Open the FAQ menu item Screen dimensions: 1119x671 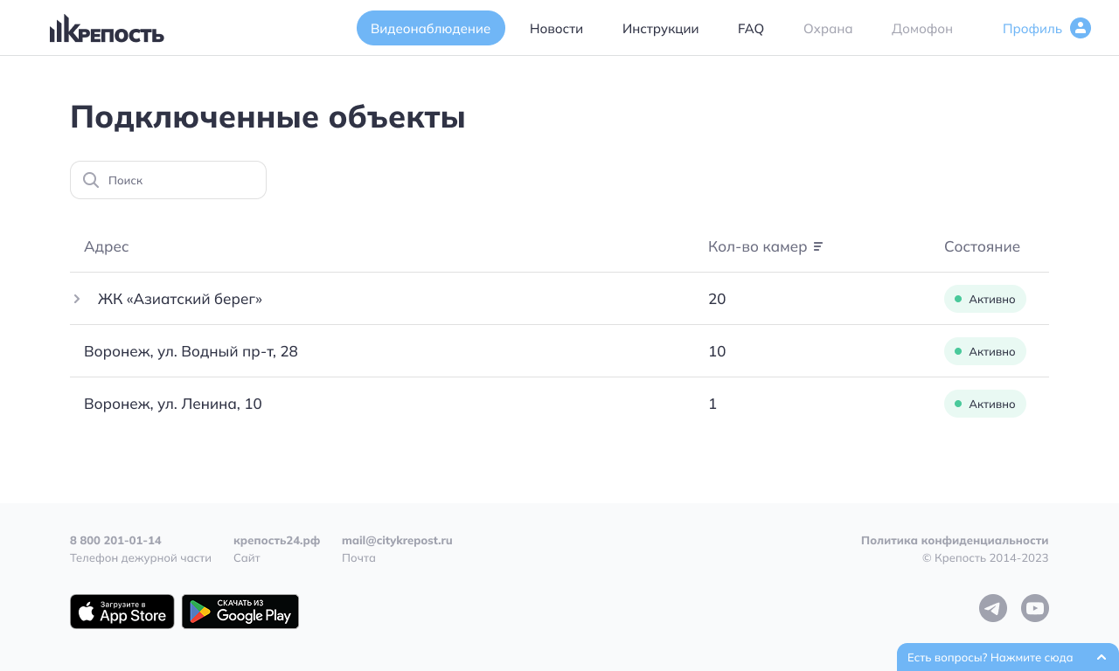tap(751, 29)
